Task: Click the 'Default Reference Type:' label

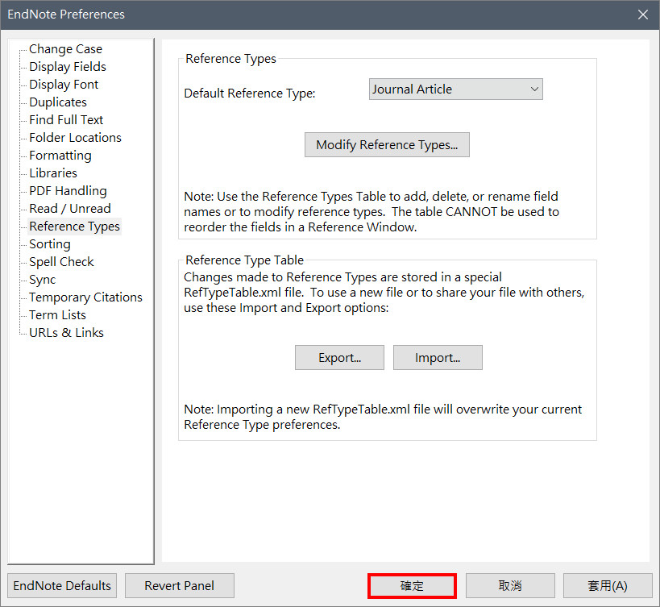Action: (250, 93)
